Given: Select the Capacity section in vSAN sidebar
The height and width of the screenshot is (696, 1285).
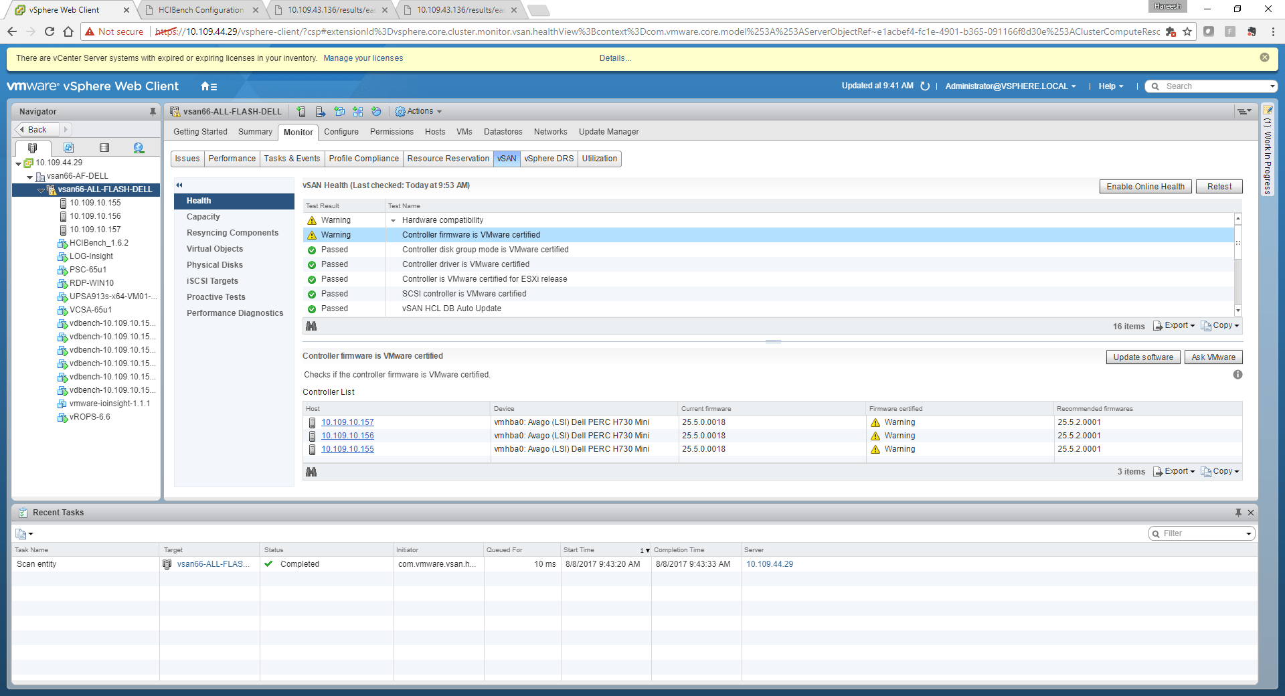Looking at the screenshot, I should tap(203, 217).
